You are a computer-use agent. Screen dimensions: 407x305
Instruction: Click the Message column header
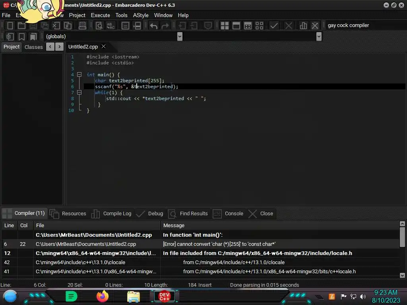tap(280, 226)
